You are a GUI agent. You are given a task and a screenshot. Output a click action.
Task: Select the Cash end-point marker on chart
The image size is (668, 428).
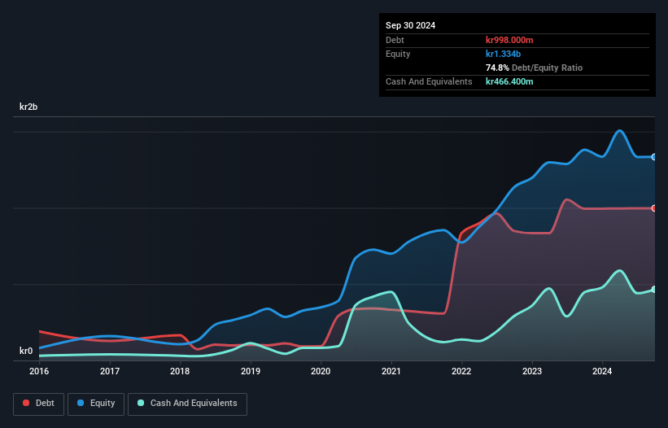[x=654, y=290]
